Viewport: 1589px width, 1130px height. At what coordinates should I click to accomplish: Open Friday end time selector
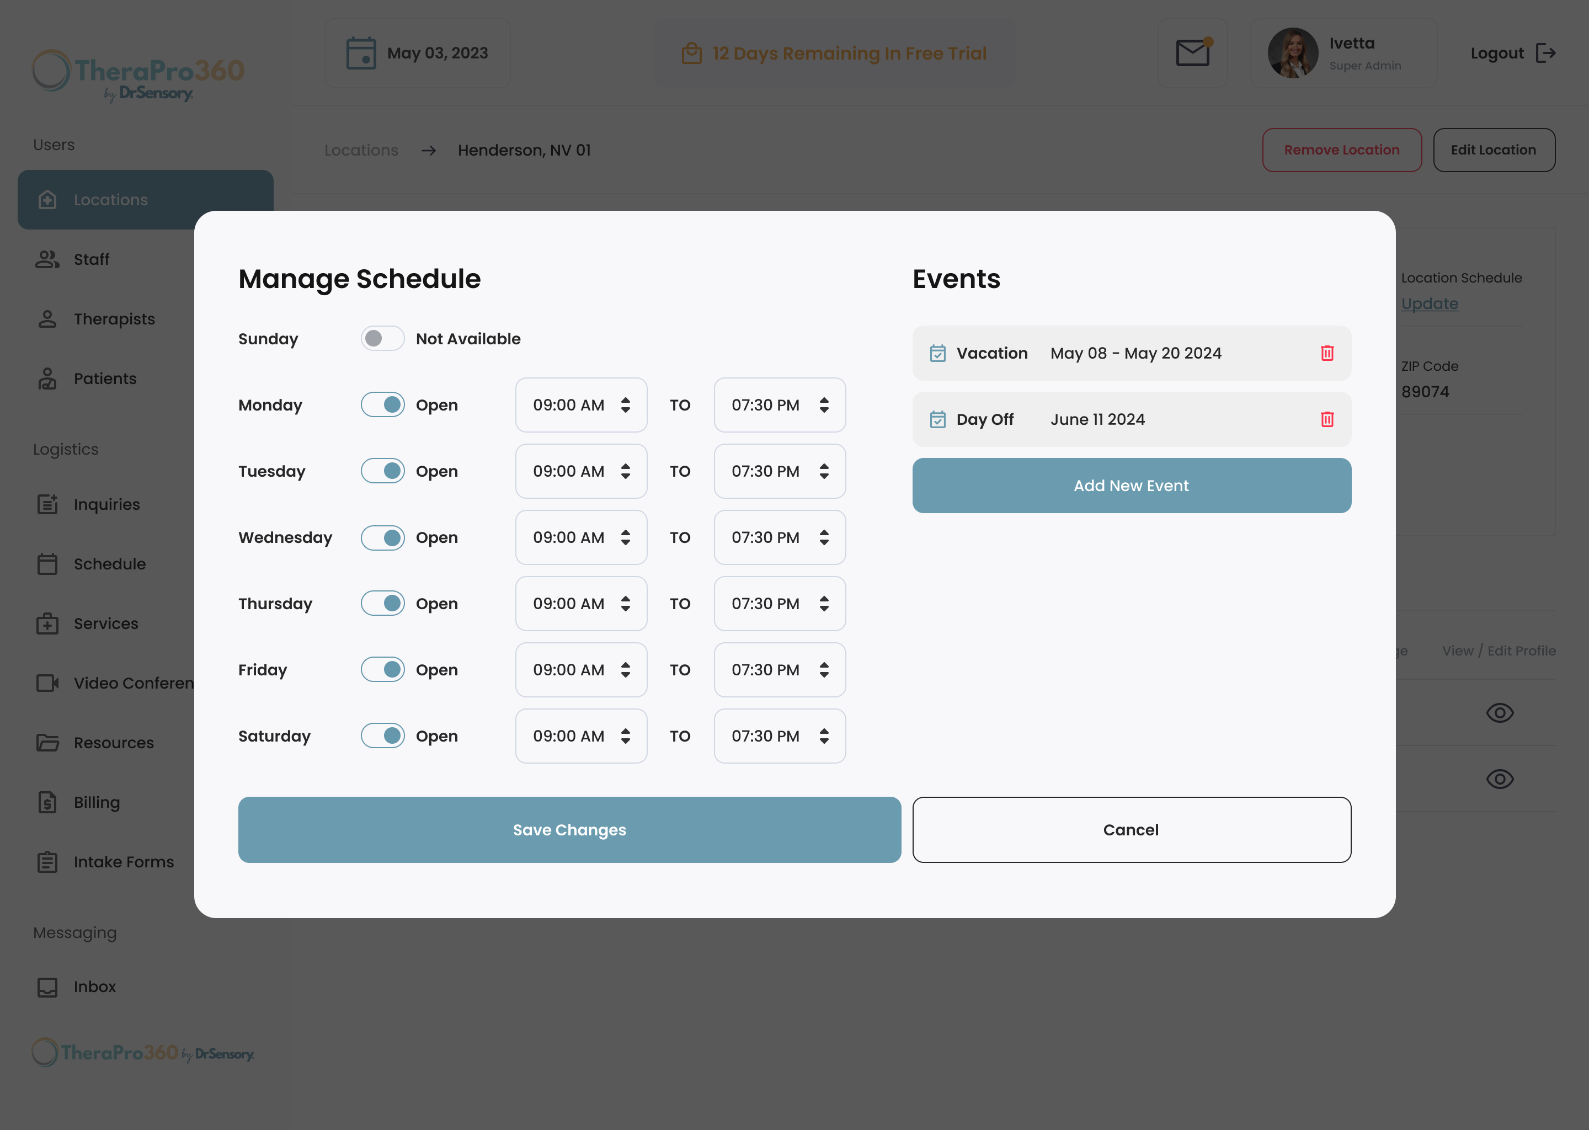click(x=779, y=669)
